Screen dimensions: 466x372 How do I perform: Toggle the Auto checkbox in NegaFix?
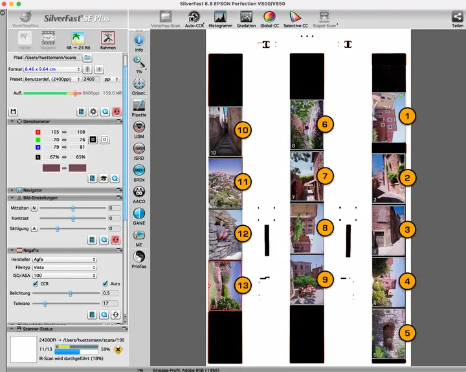click(x=105, y=283)
